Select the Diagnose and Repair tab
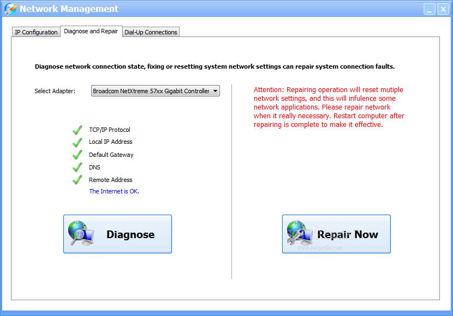This screenshot has height=316, width=453. (91, 31)
